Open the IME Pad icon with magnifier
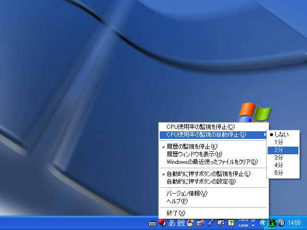The height and width of the screenshot is (230, 307). [x=191, y=223]
